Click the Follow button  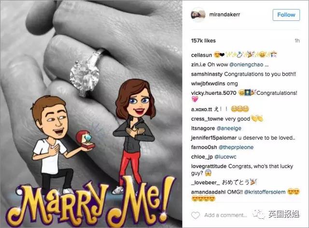click(286, 15)
